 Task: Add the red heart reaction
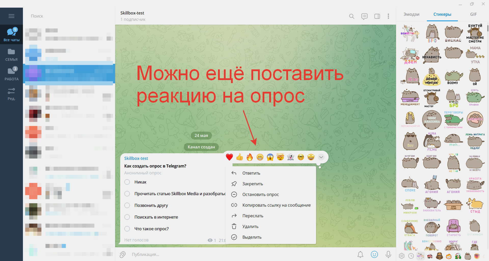click(x=229, y=157)
